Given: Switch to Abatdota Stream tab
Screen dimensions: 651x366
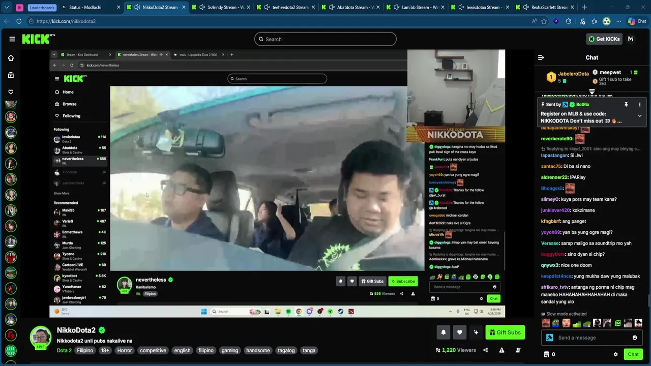Looking at the screenshot, I should pos(352,7).
